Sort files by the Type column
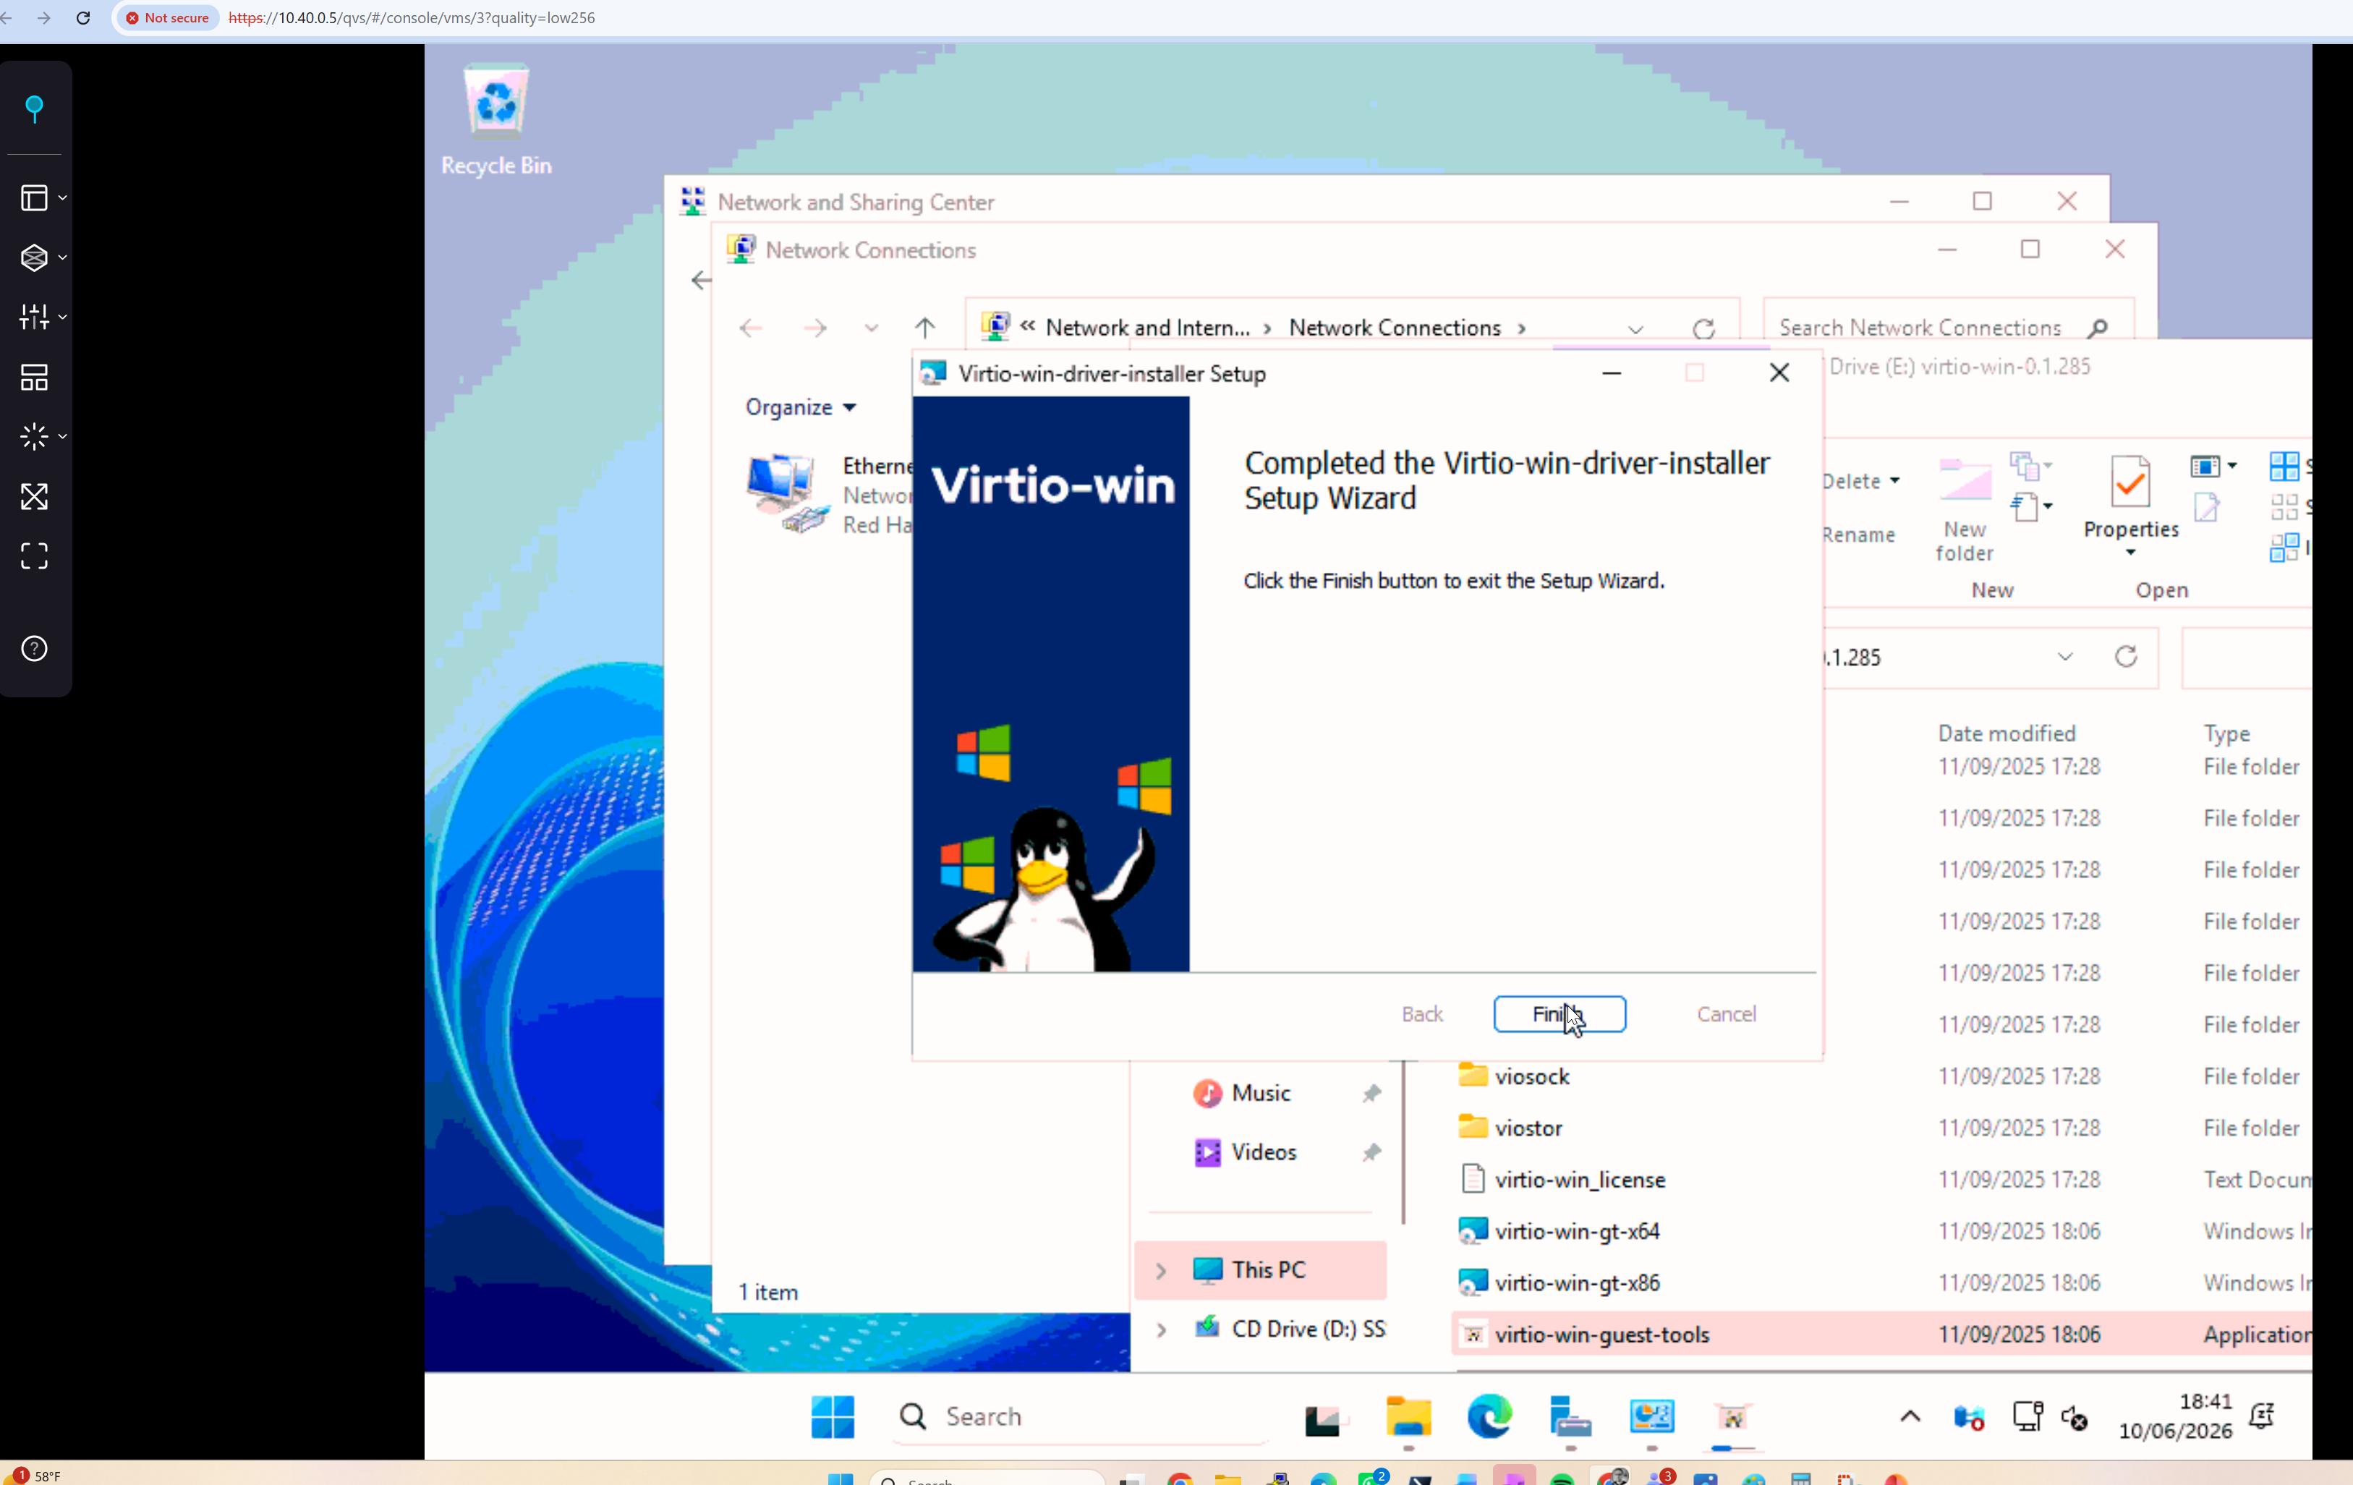The image size is (2353, 1485). 2227,733
